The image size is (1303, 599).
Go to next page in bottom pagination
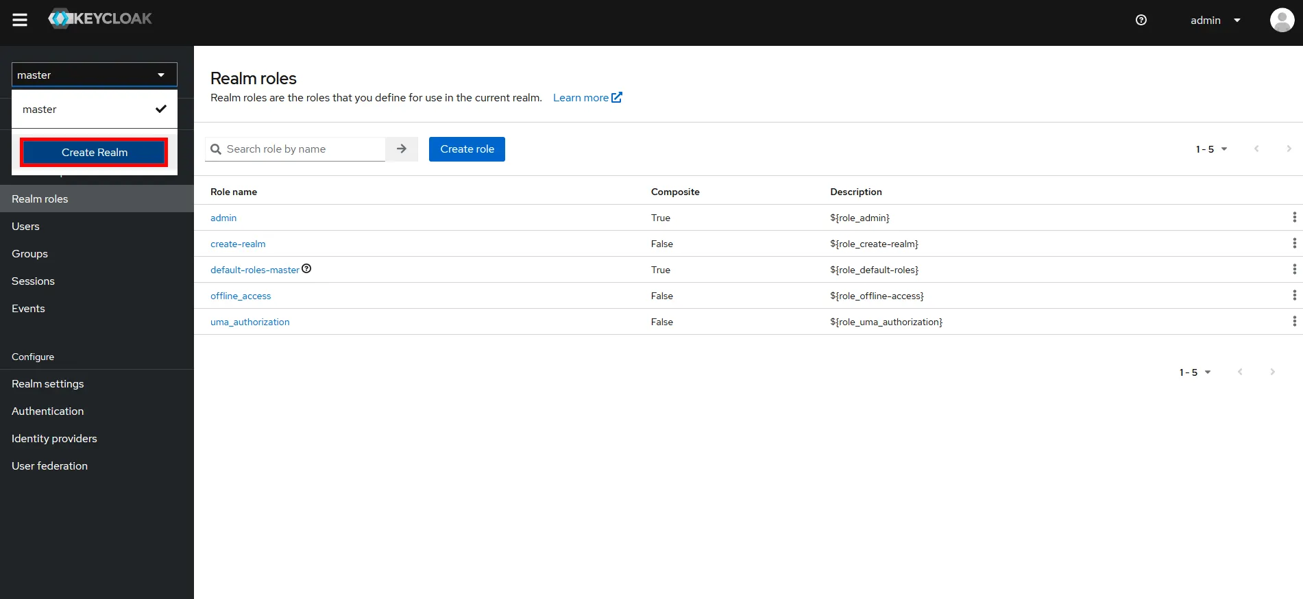coord(1272,372)
